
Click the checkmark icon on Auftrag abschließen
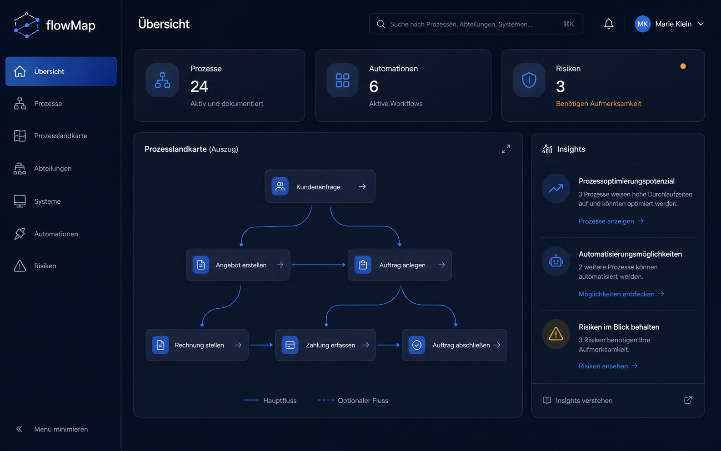click(417, 345)
